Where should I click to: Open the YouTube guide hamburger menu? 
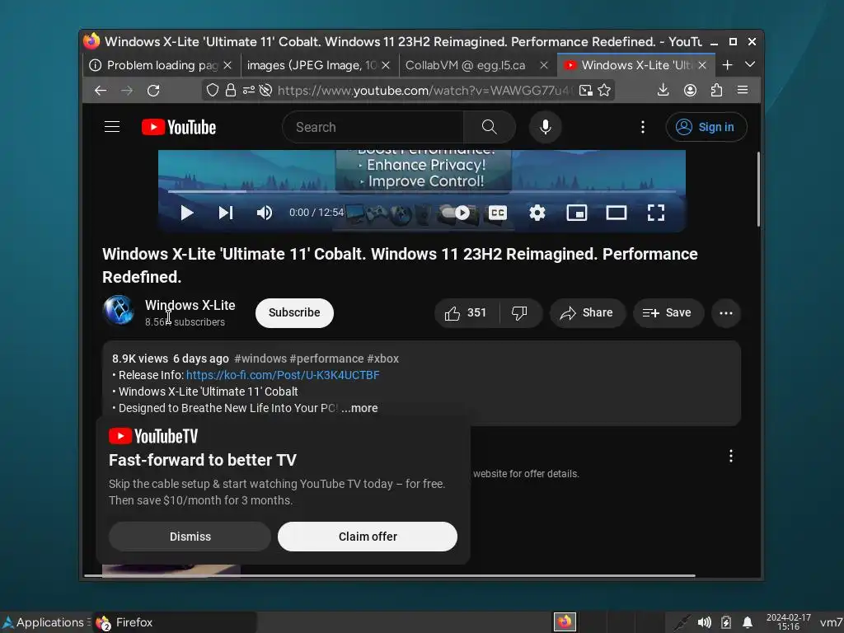coord(112,127)
